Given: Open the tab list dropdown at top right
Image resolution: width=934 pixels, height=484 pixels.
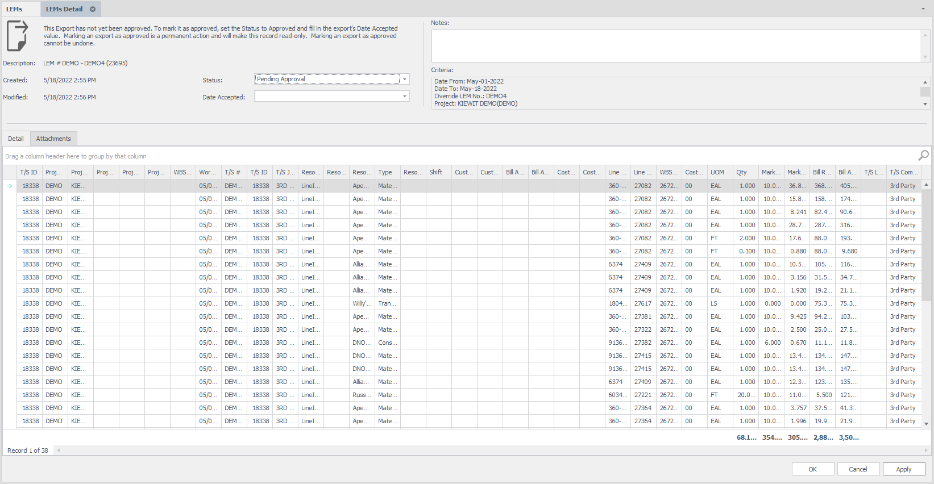Looking at the screenshot, I should pos(923,9).
